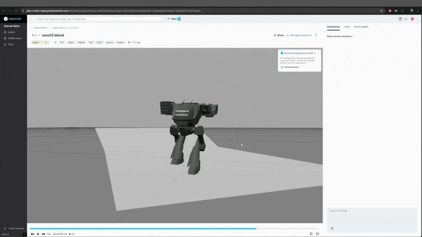The height and width of the screenshot is (237, 422).
Task: Toggle loop playback of the animation
Action: [49, 234]
